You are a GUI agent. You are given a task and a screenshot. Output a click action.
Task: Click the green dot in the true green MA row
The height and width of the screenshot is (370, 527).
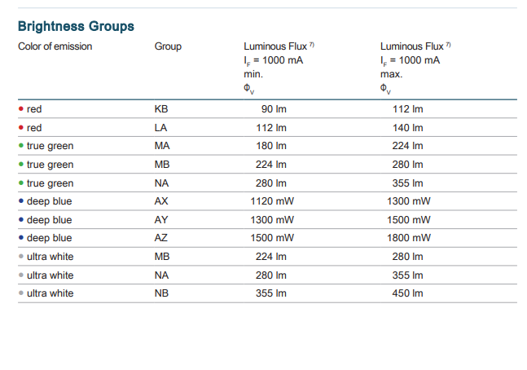pos(20,146)
